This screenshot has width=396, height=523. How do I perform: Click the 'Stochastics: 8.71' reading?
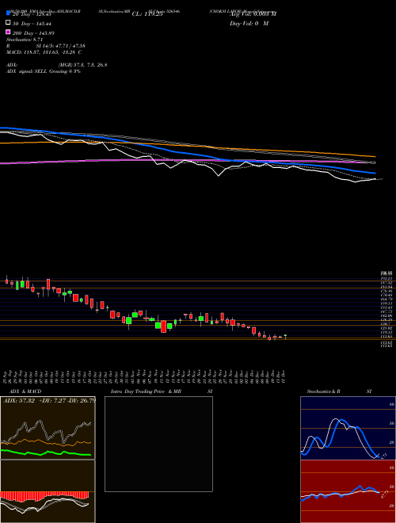pyautogui.click(x=25, y=40)
